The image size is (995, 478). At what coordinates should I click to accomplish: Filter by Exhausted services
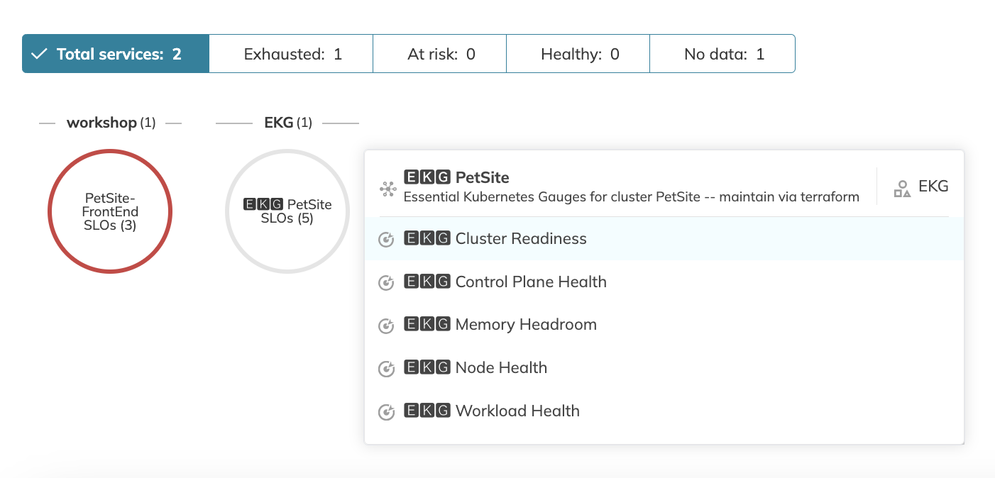(292, 54)
